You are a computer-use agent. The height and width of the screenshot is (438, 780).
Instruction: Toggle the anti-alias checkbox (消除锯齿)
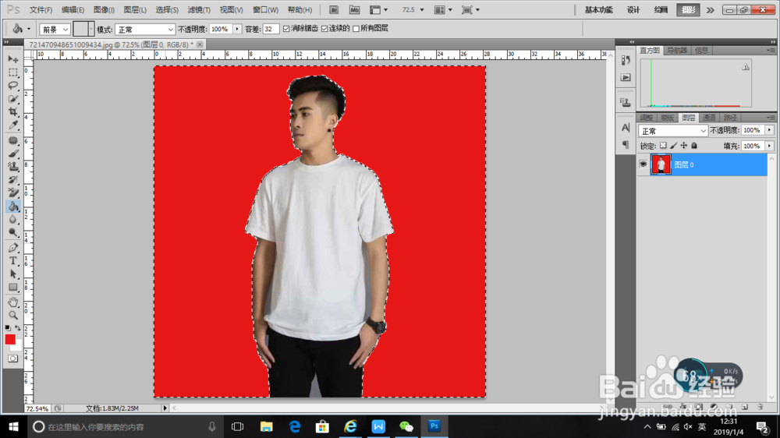(286, 29)
